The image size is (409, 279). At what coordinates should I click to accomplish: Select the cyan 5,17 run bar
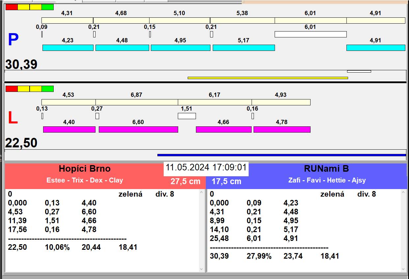[244, 48]
